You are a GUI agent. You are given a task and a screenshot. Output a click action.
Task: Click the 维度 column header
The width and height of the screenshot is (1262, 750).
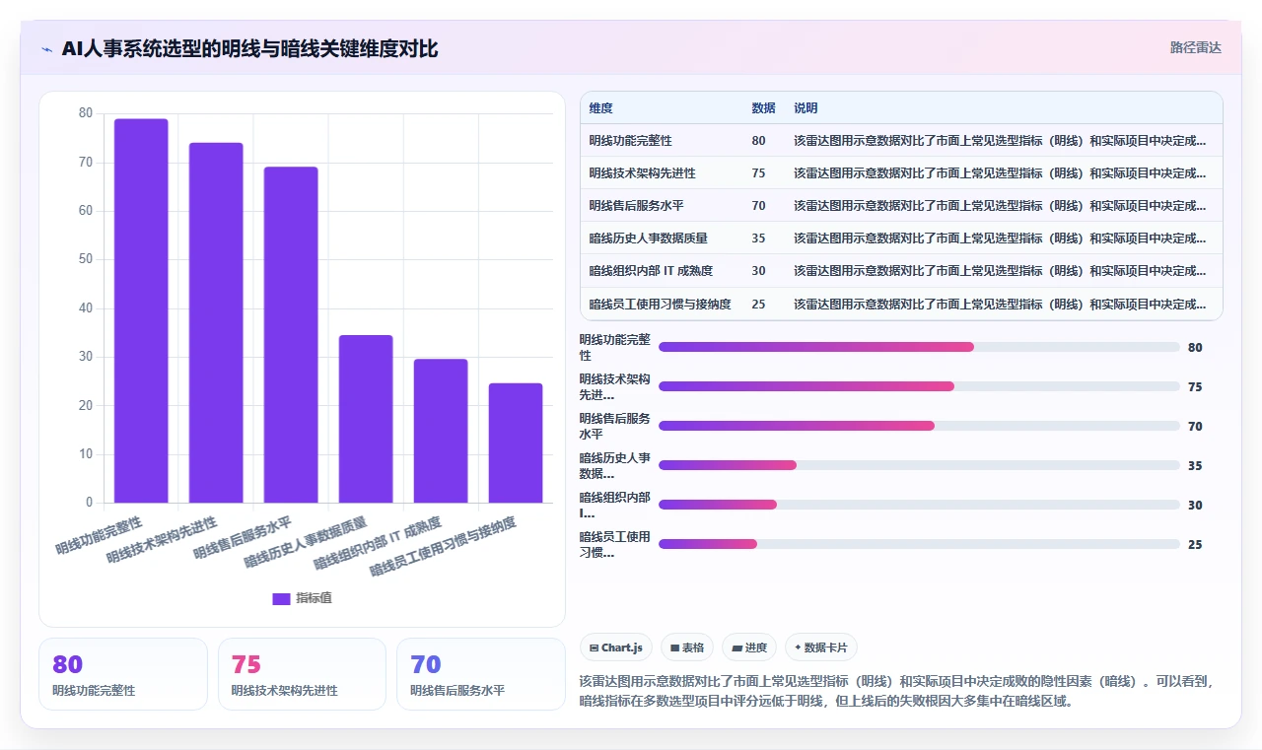(600, 108)
